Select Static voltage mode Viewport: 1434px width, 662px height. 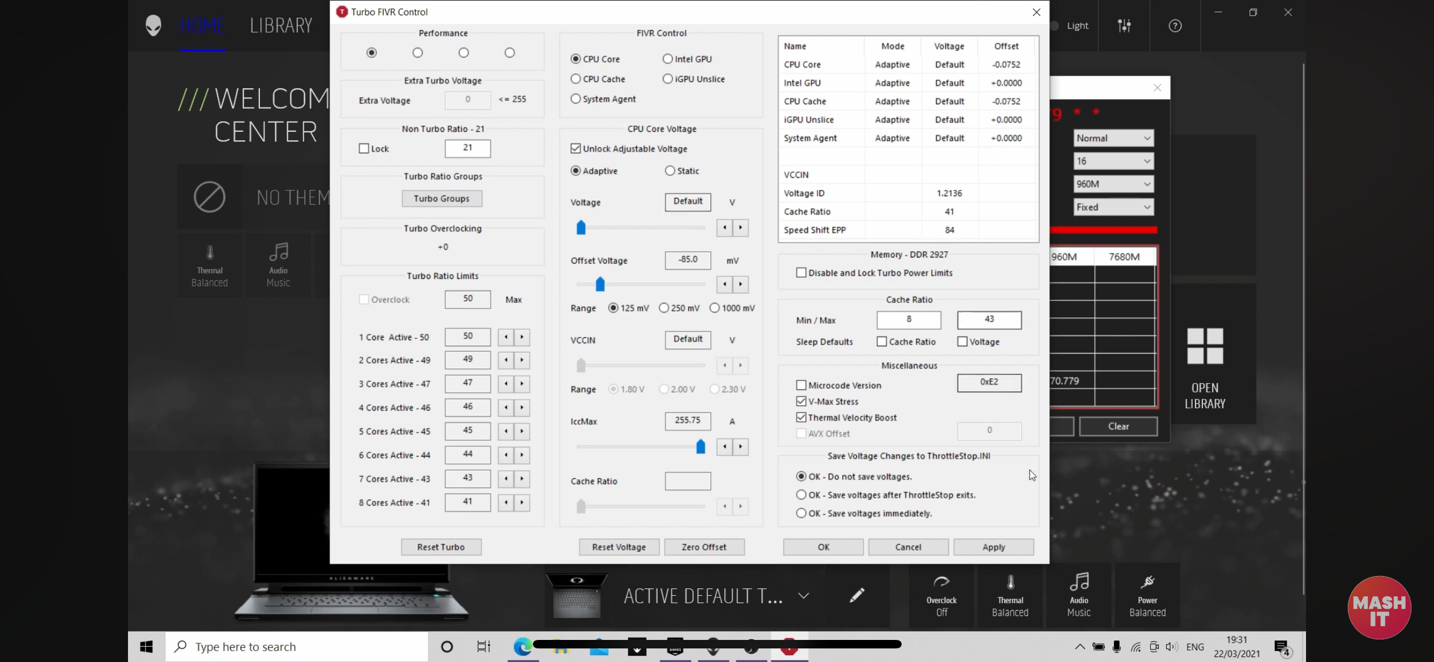(x=671, y=170)
